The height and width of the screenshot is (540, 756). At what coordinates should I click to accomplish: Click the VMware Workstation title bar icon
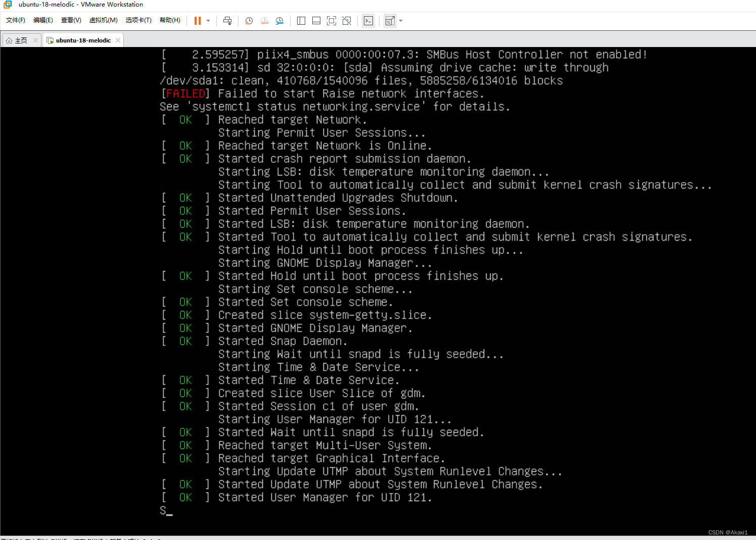point(8,5)
